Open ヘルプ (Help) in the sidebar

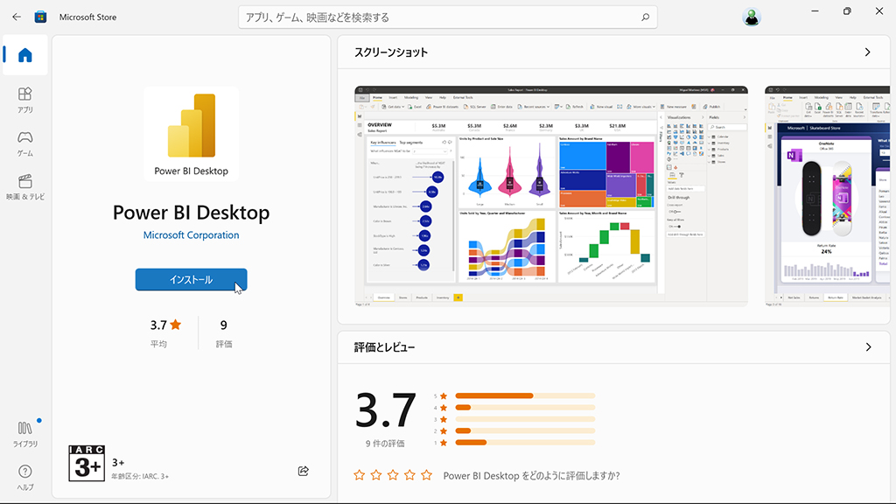pos(25,478)
